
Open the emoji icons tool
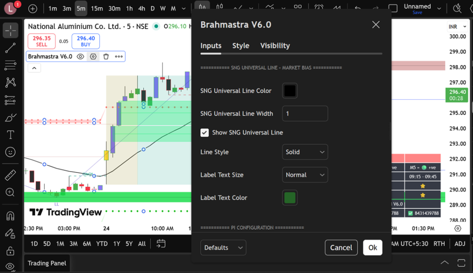(x=10, y=152)
